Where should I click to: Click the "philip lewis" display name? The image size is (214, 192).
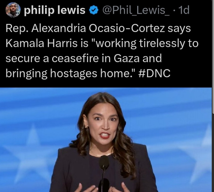pyautogui.click(x=55, y=10)
